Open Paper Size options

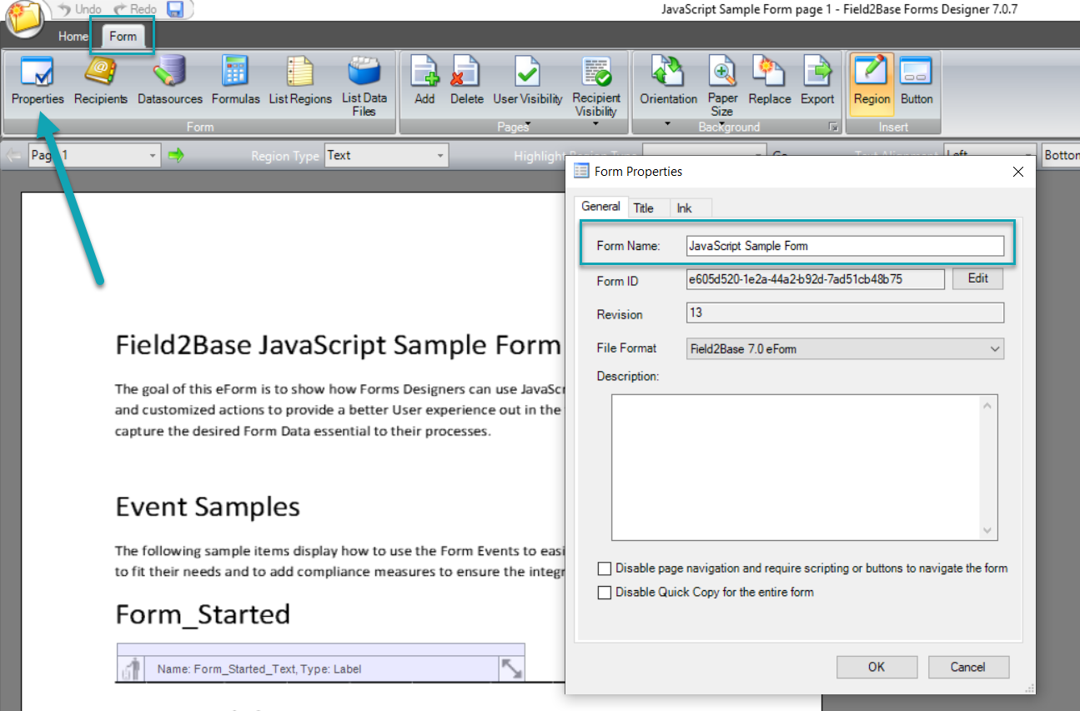click(x=722, y=88)
